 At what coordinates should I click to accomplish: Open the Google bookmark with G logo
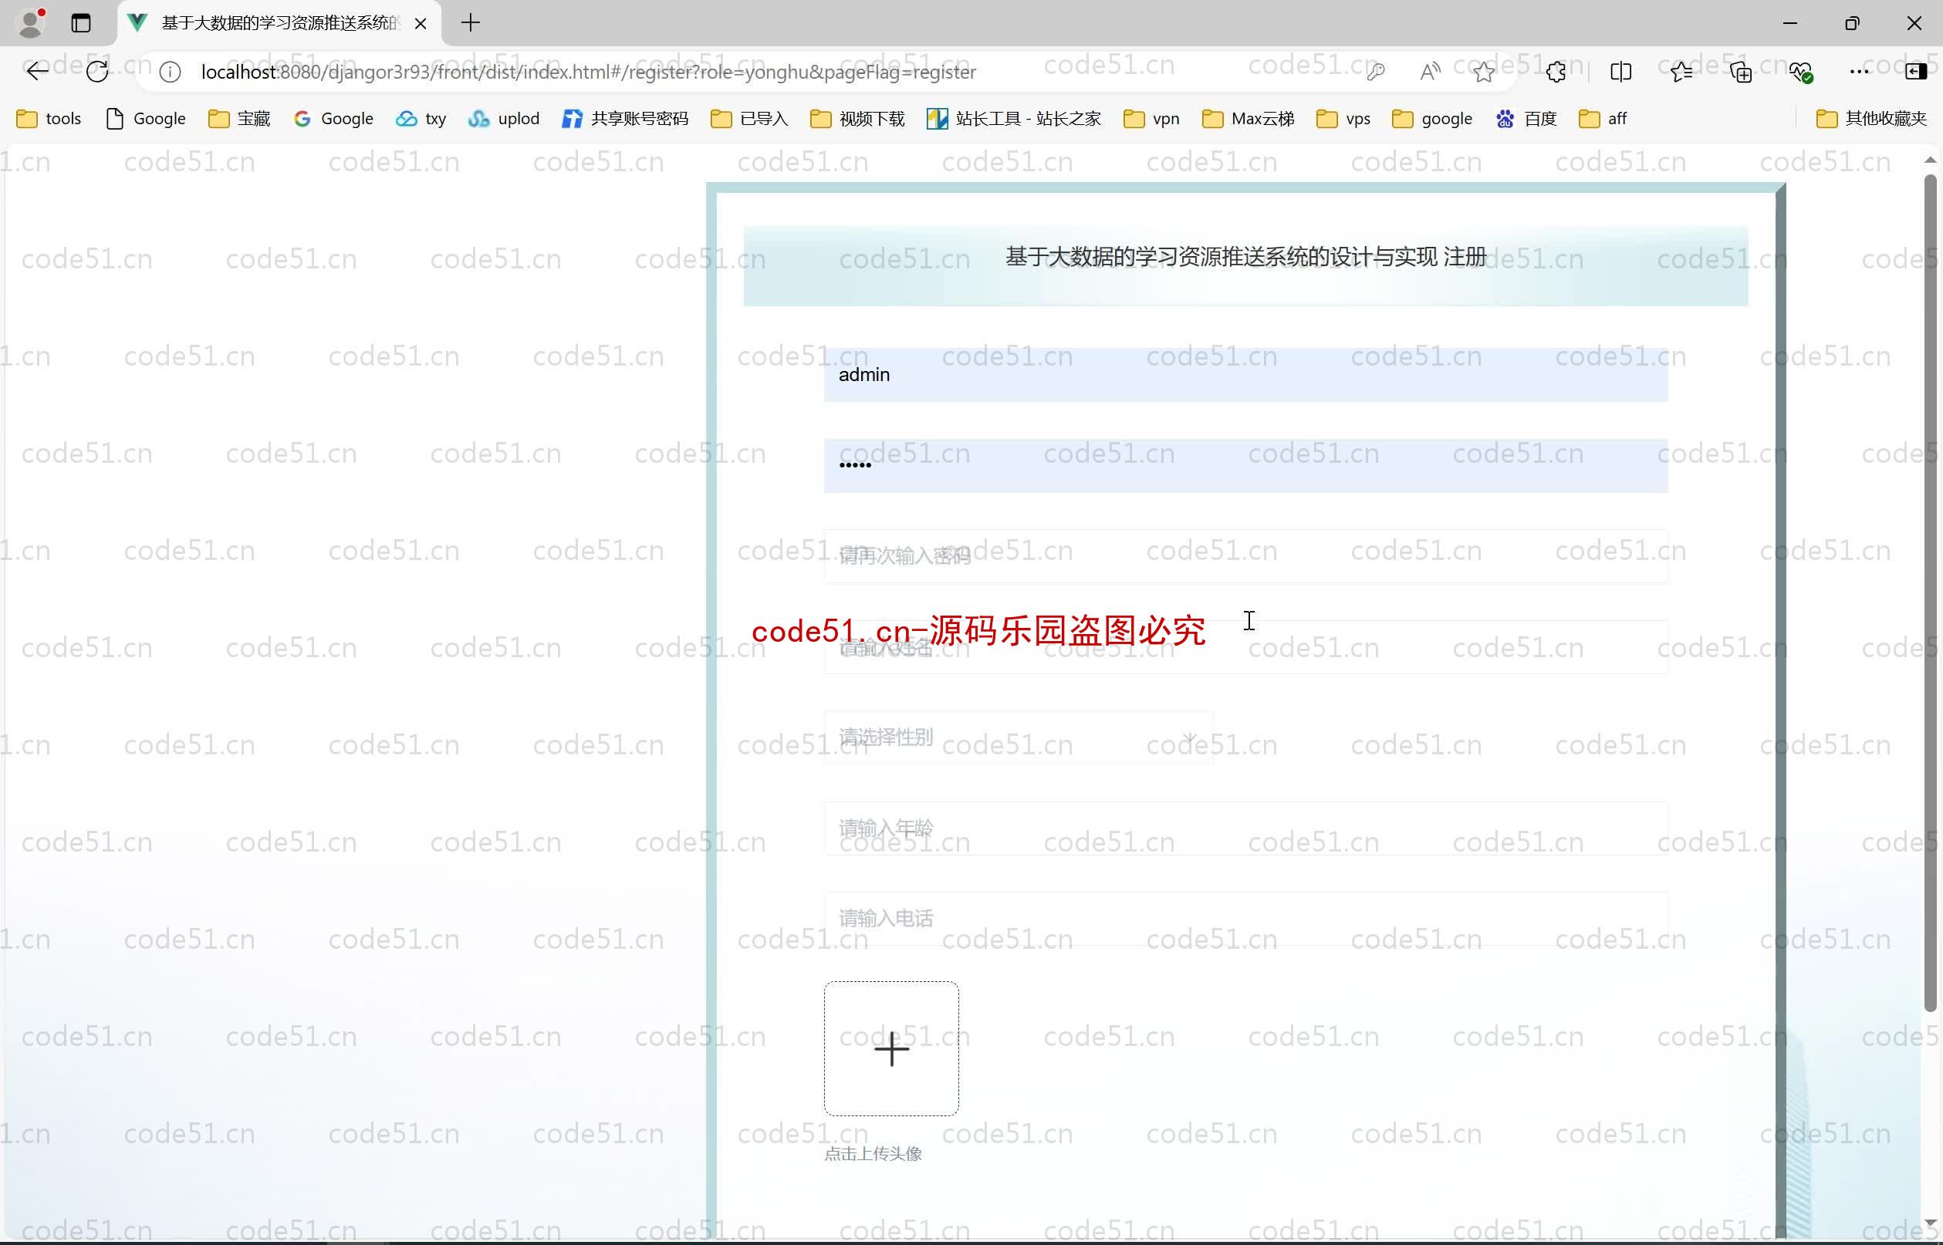(333, 119)
